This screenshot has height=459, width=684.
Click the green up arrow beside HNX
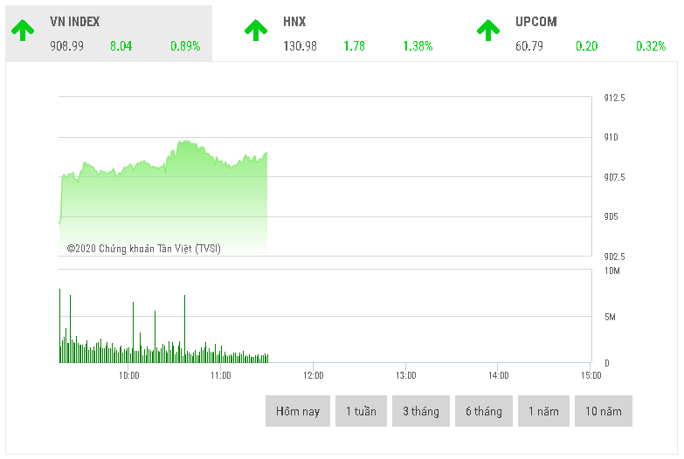(x=255, y=31)
